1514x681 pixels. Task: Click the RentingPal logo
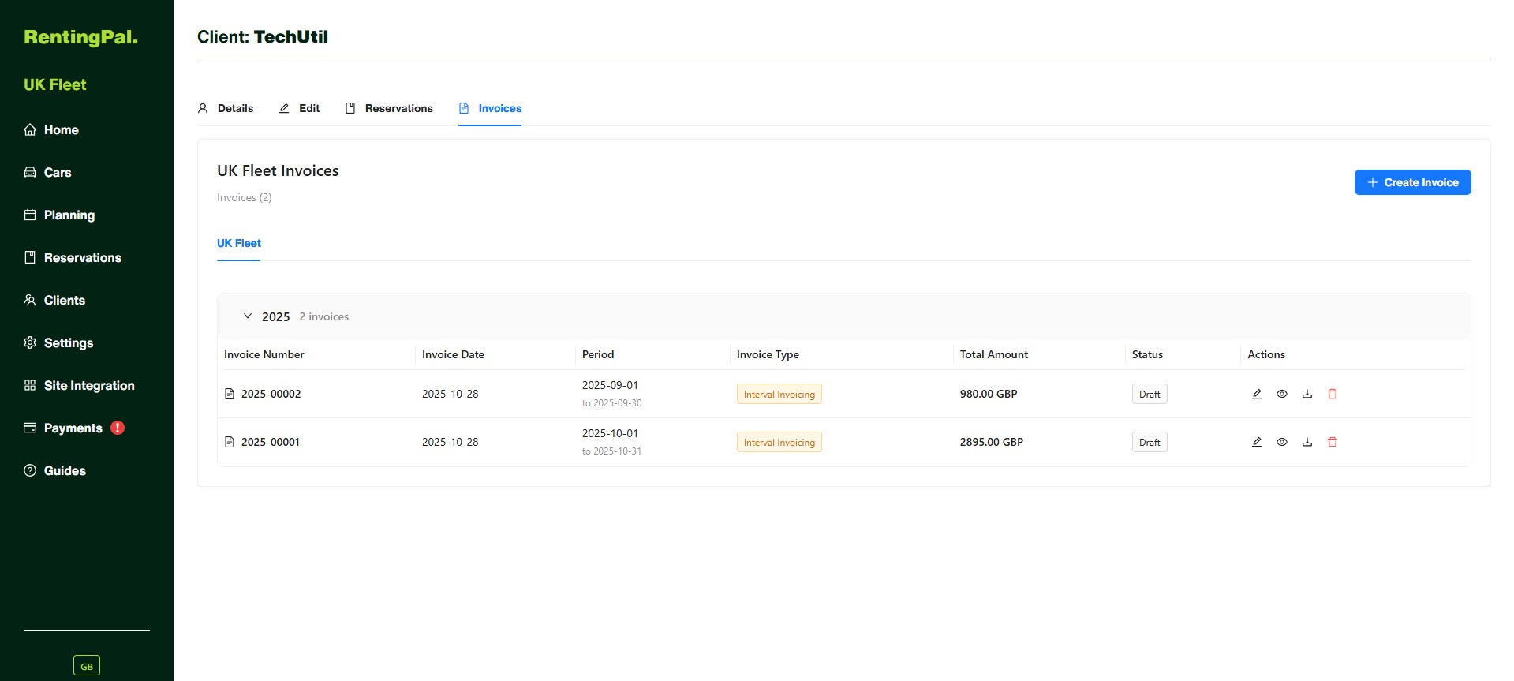(80, 37)
